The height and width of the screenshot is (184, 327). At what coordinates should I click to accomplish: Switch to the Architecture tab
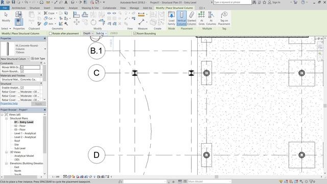tap(18, 8)
